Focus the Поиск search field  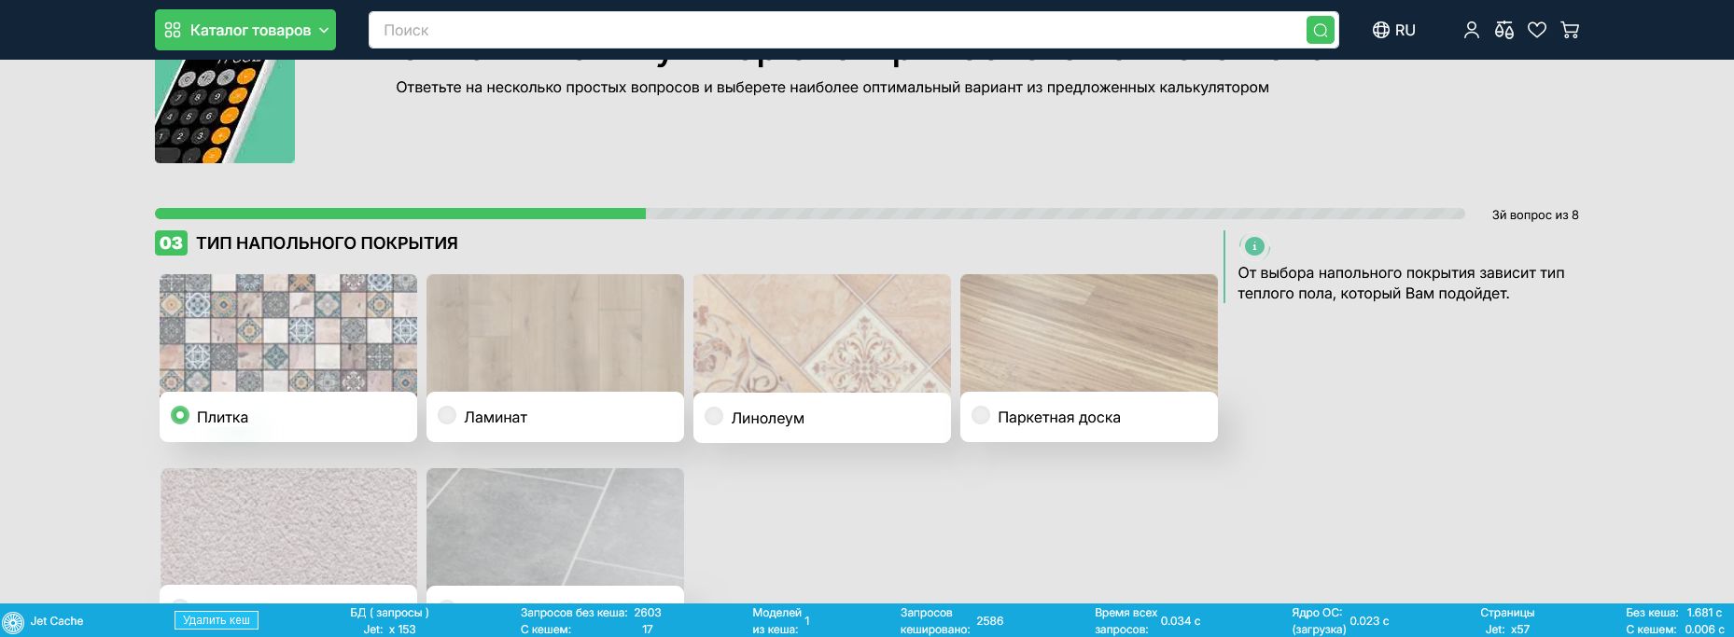tap(835, 30)
